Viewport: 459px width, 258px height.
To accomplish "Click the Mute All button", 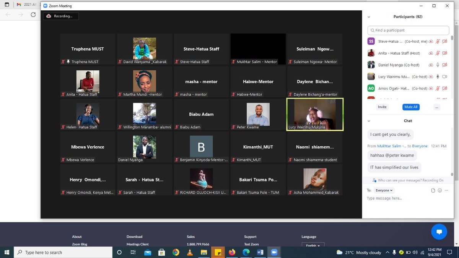I will (x=411, y=107).
